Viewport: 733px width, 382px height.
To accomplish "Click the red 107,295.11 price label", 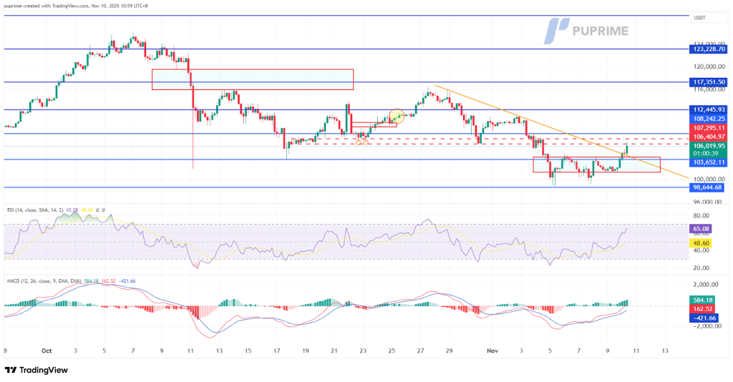I will 709,127.
